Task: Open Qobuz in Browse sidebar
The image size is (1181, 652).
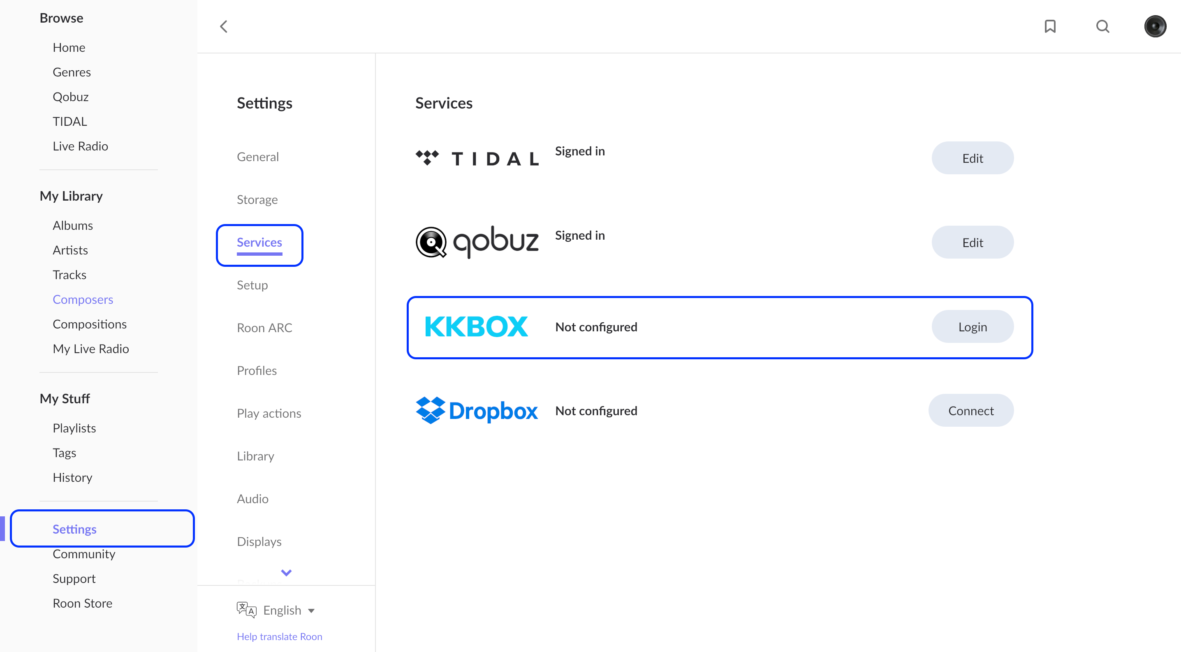Action: click(71, 97)
